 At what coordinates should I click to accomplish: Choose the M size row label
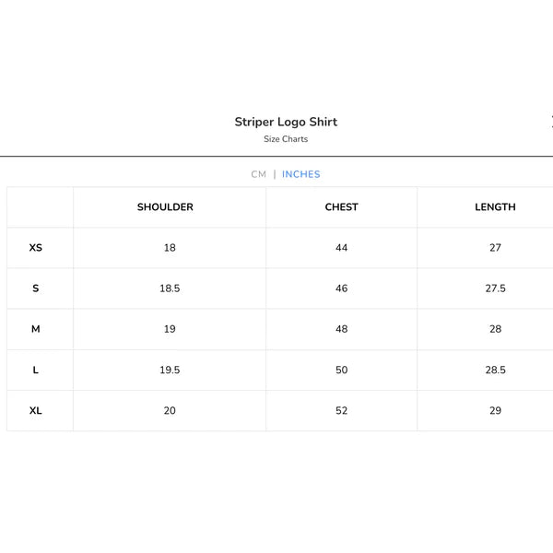coord(36,329)
